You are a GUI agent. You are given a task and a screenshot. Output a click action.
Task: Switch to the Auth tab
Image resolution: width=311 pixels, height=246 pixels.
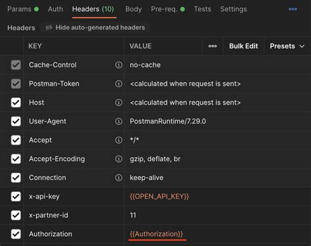coord(56,9)
